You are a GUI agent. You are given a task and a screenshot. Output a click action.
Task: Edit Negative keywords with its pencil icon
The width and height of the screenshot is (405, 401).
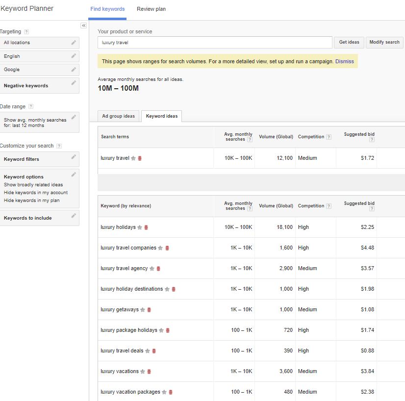[x=74, y=83]
